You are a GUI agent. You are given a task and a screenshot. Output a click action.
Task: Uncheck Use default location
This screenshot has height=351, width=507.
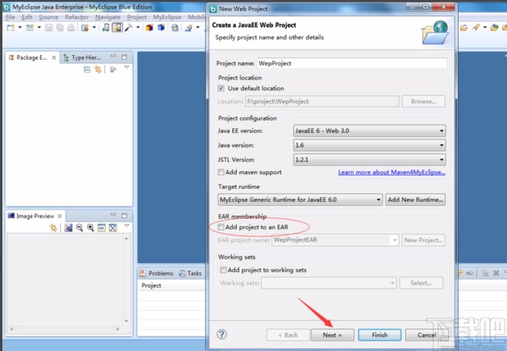(x=221, y=88)
